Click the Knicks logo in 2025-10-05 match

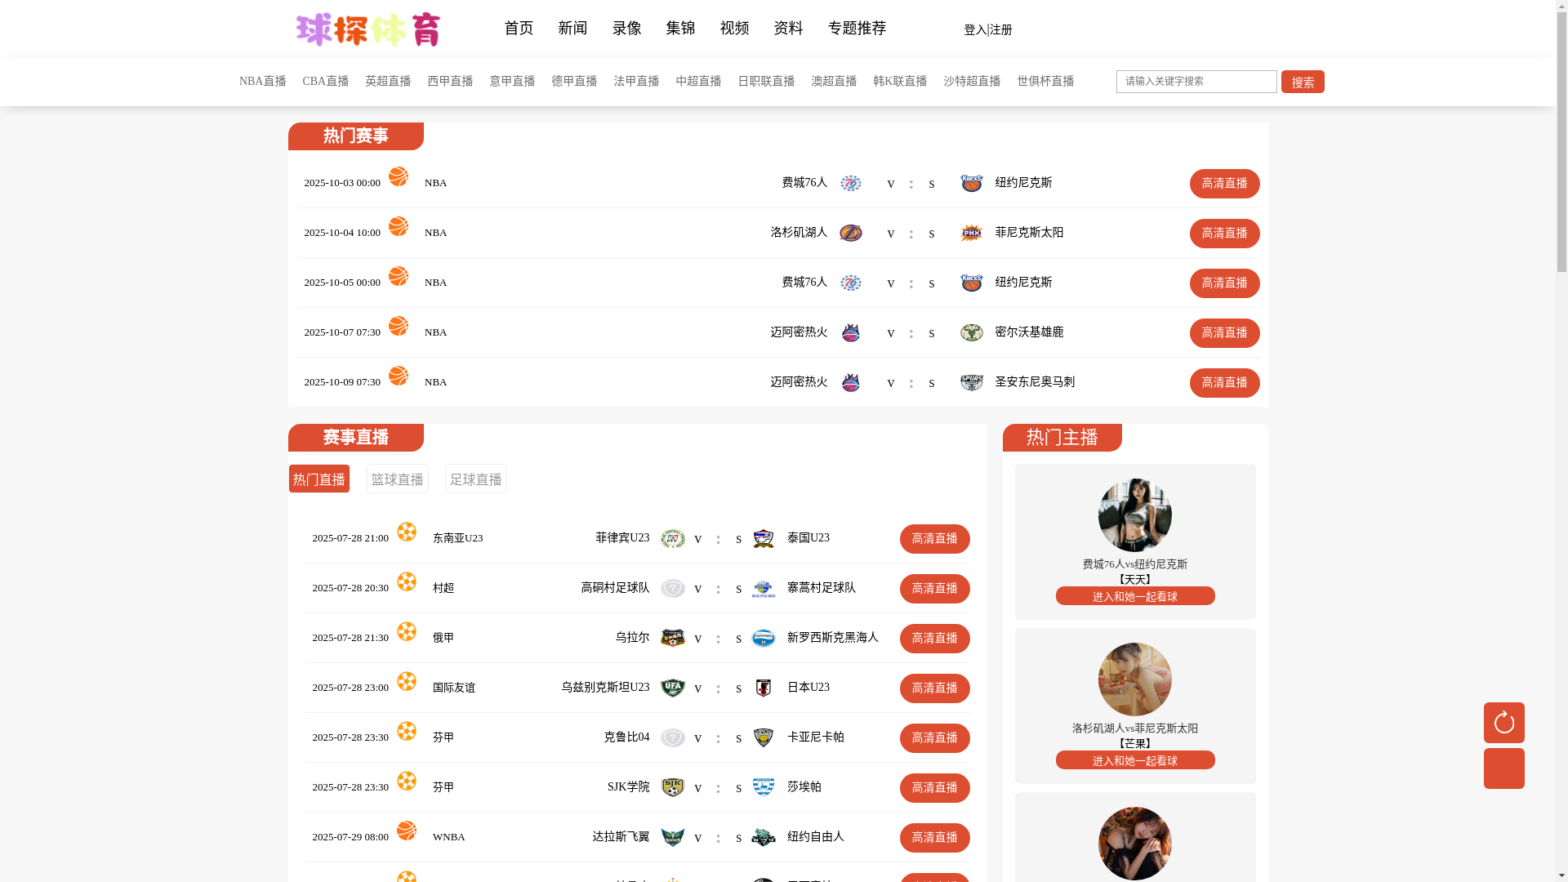tap(972, 283)
